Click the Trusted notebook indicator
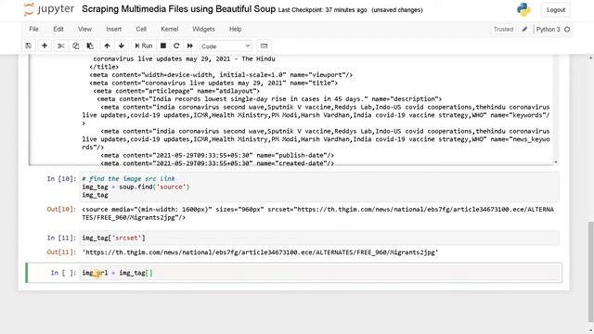 (x=503, y=29)
